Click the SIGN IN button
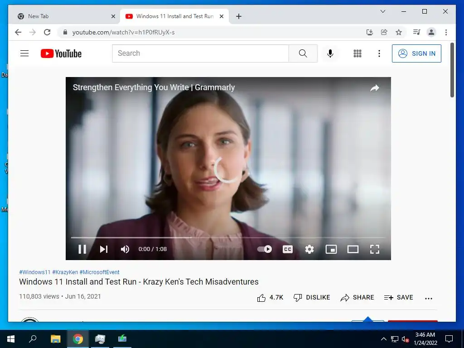Viewport: 464px width, 348px height. coord(416,53)
